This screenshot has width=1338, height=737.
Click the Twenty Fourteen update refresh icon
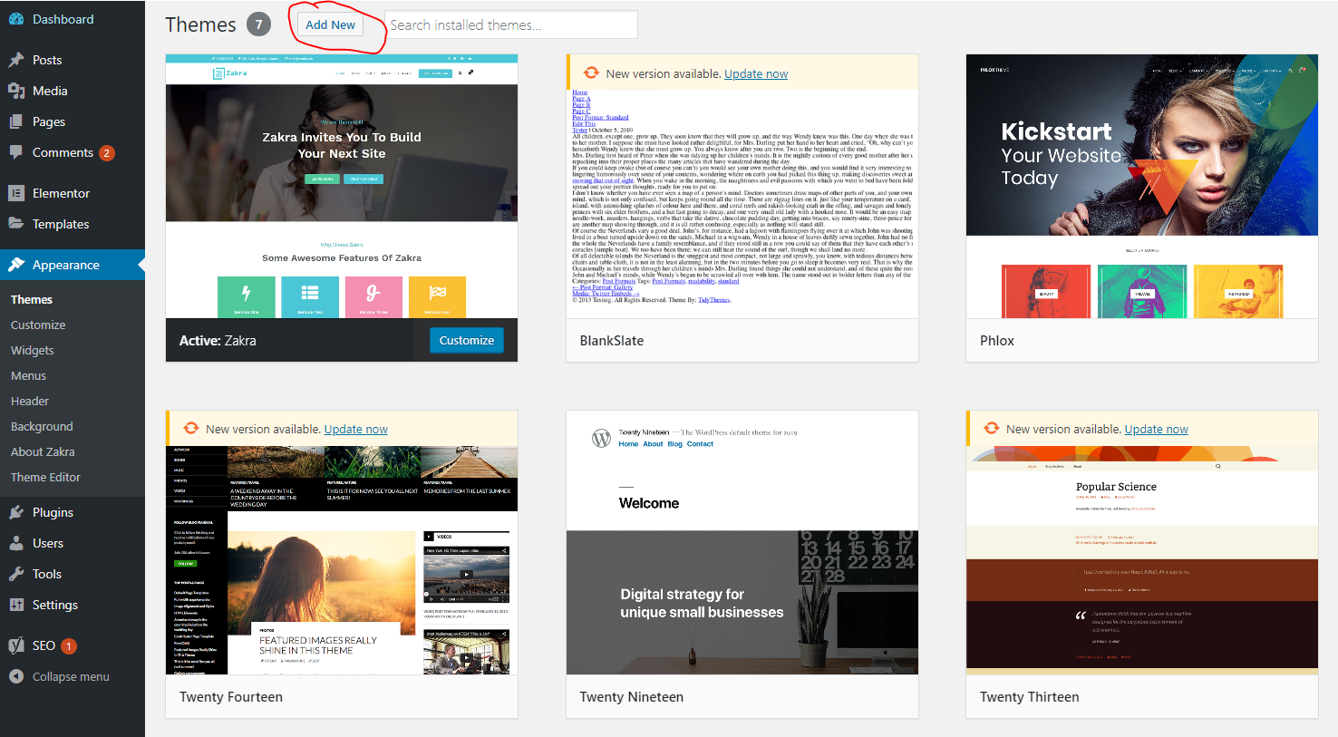click(190, 429)
